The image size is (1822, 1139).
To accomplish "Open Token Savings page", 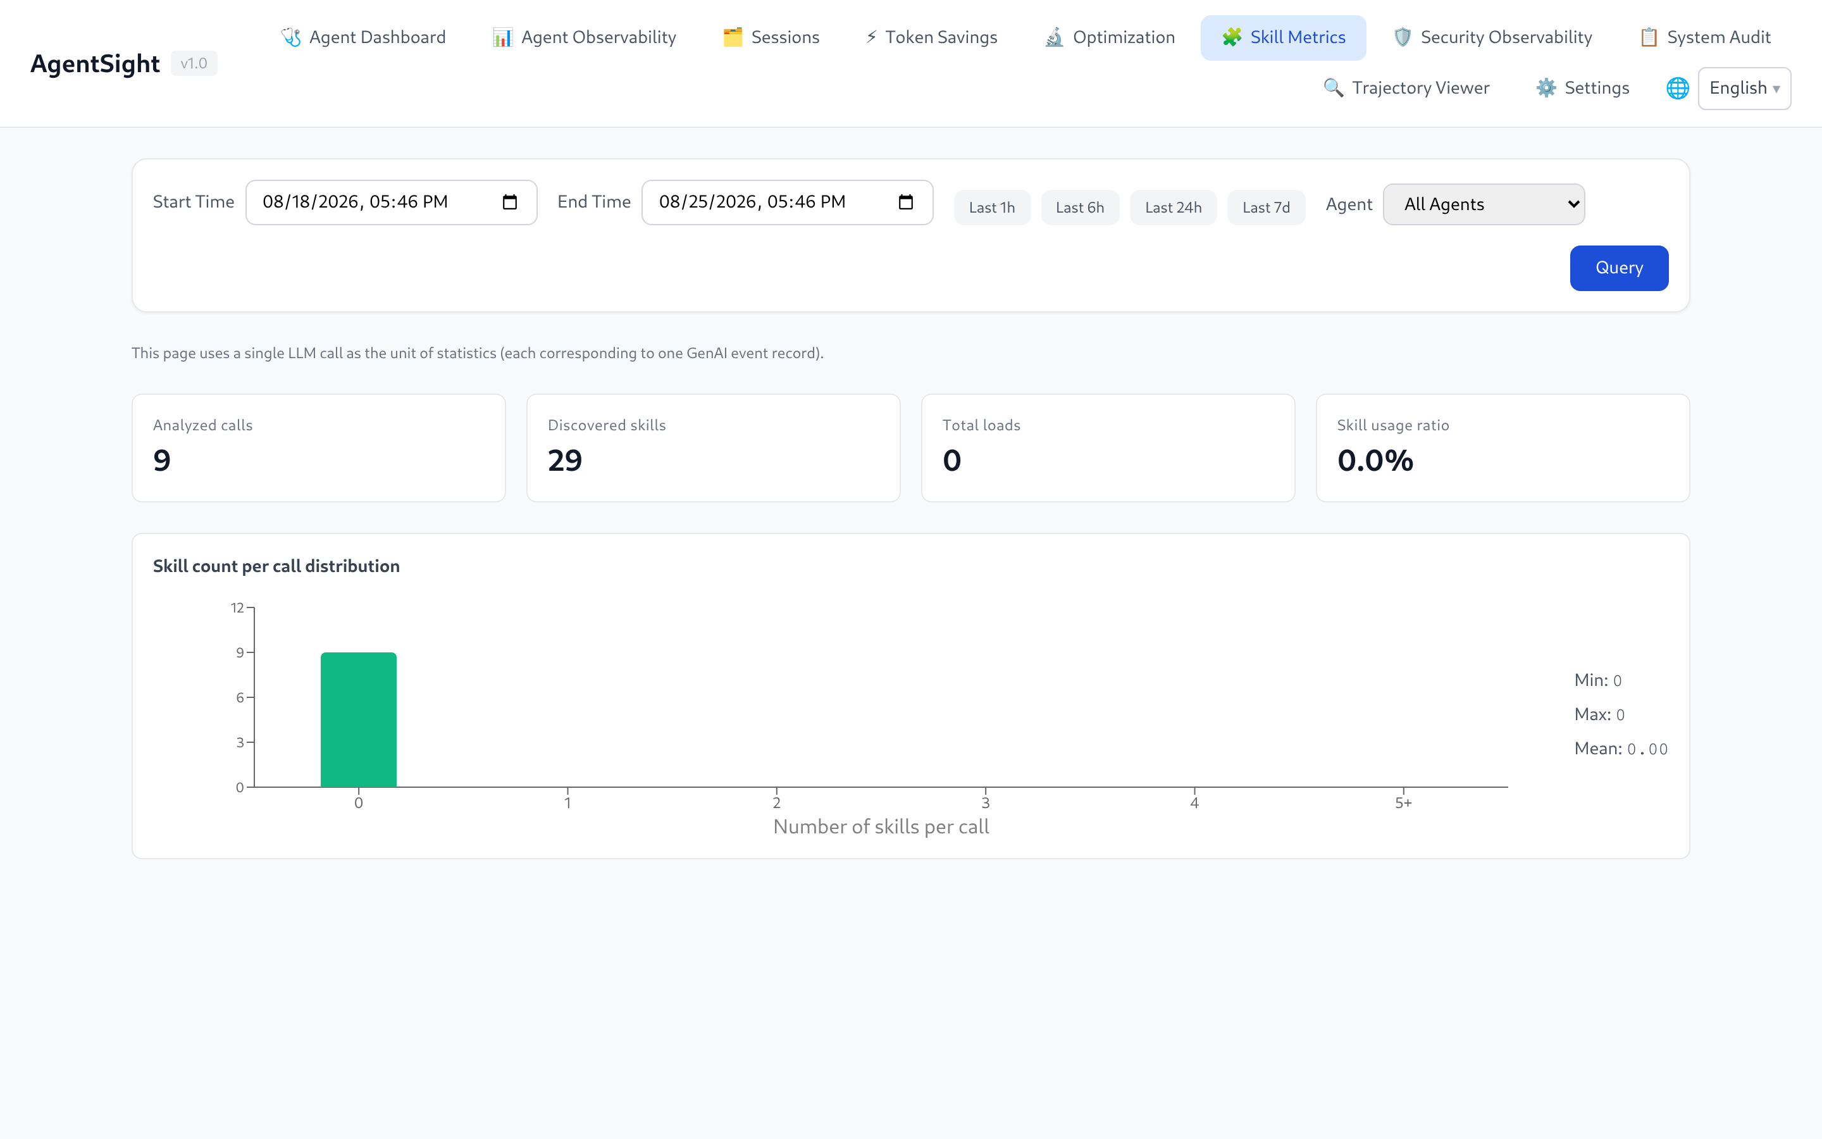I will tap(931, 38).
